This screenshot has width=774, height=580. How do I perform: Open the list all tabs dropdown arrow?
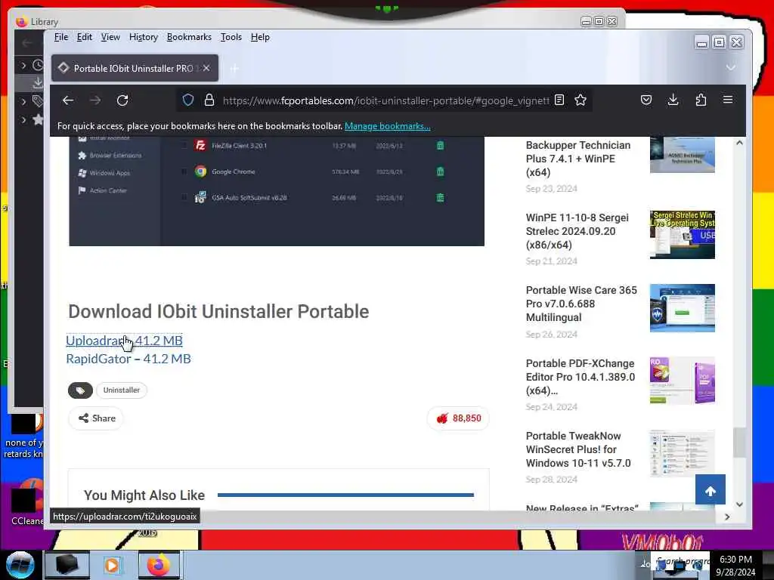pos(731,67)
